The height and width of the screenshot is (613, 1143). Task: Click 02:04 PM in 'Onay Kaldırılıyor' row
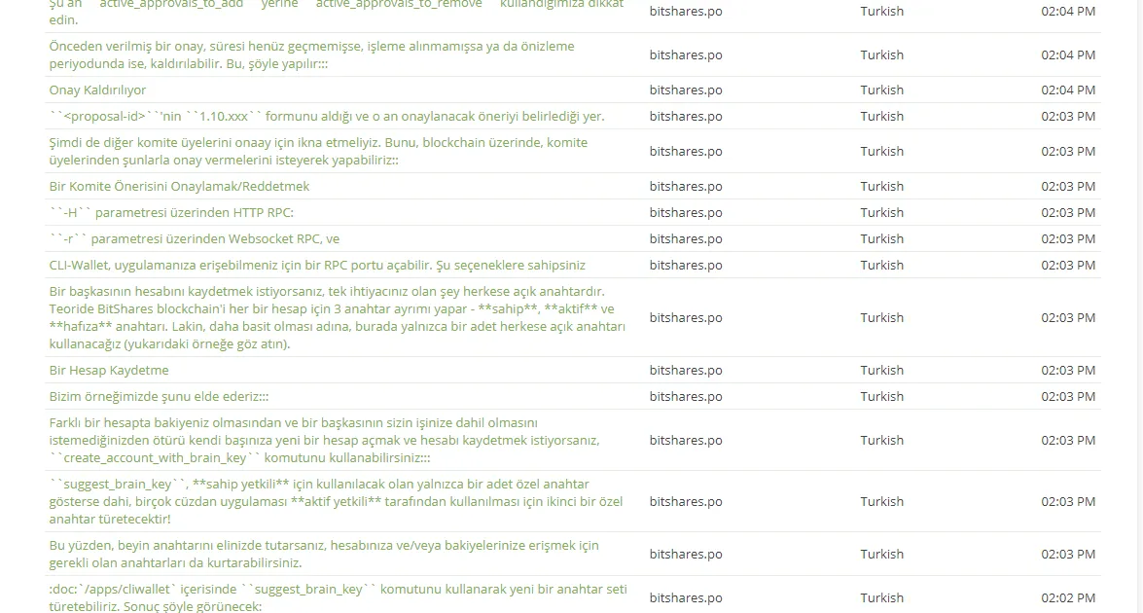(x=1068, y=90)
